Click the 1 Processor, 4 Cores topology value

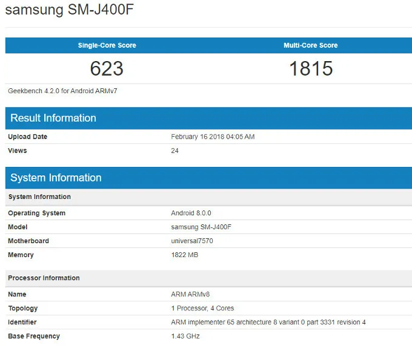click(202, 308)
